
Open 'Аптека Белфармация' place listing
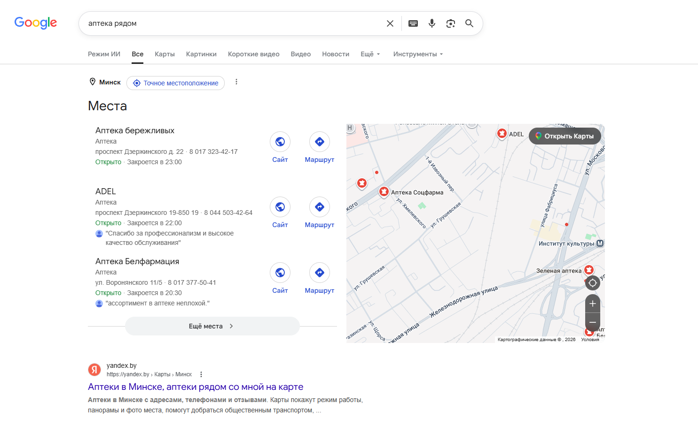click(x=137, y=261)
